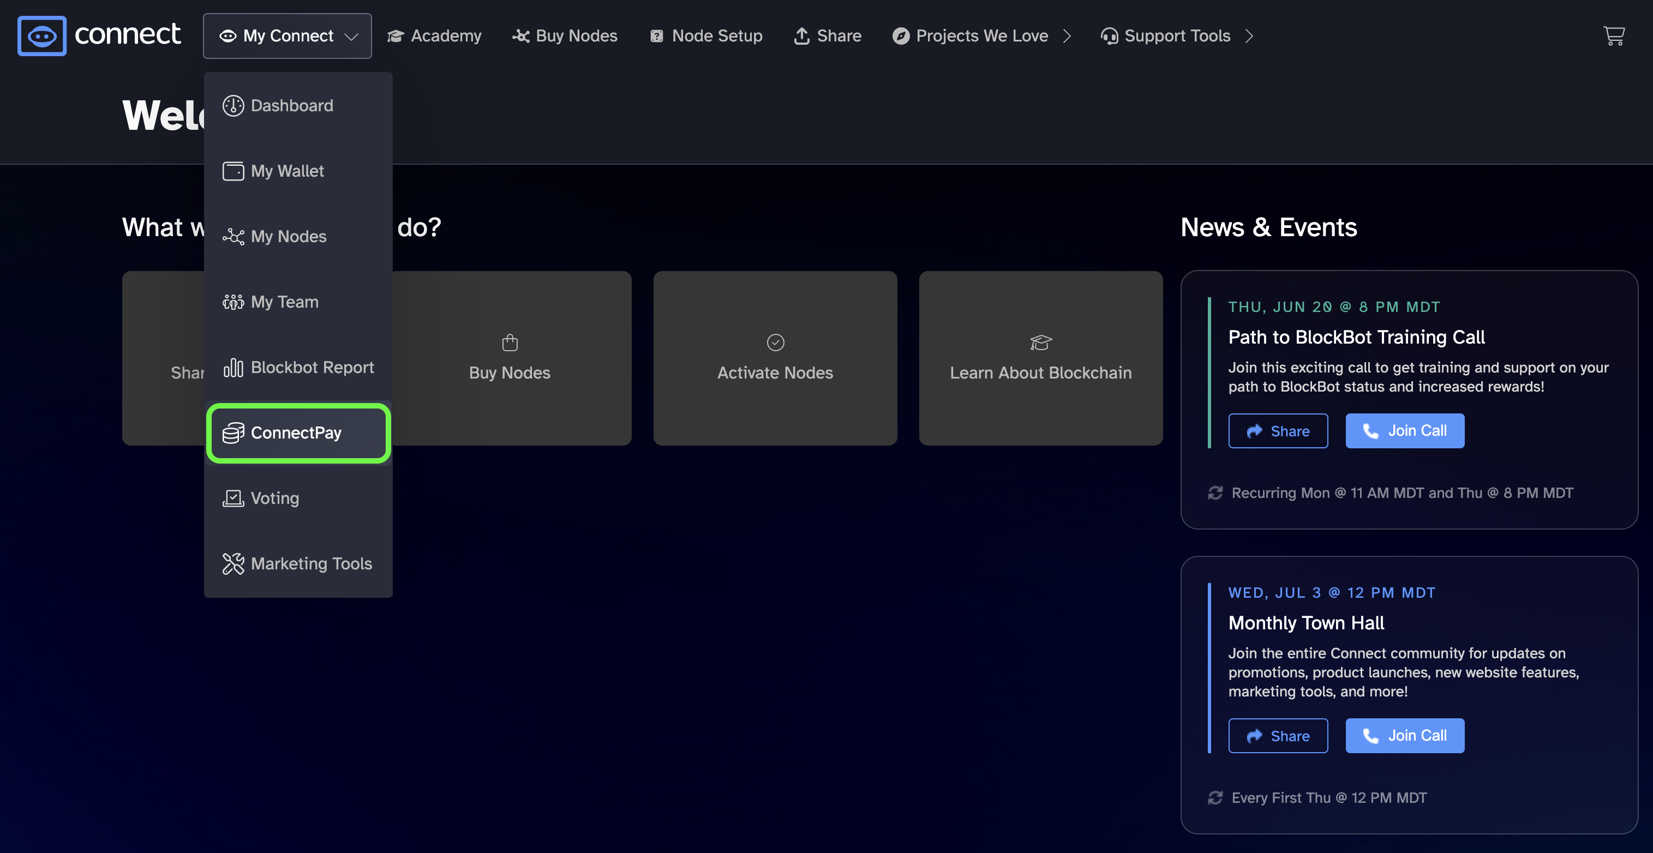Click the Voting ballot icon
Viewport: 1653px width, 853px height.
pyautogui.click(x=233, y=498)
